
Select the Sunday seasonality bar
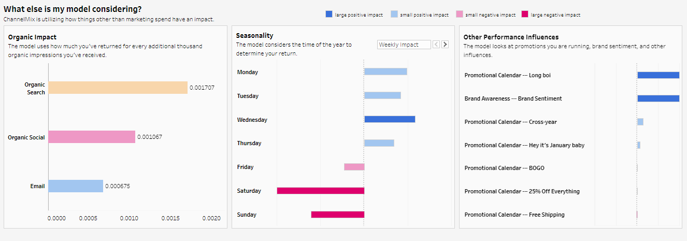pos(338,215)
